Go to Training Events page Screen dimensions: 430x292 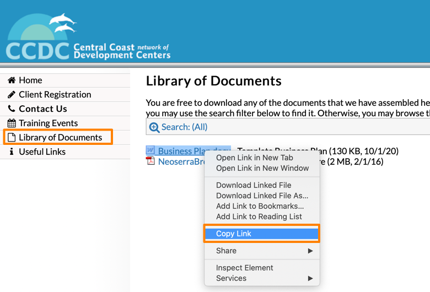coord(49,123)
